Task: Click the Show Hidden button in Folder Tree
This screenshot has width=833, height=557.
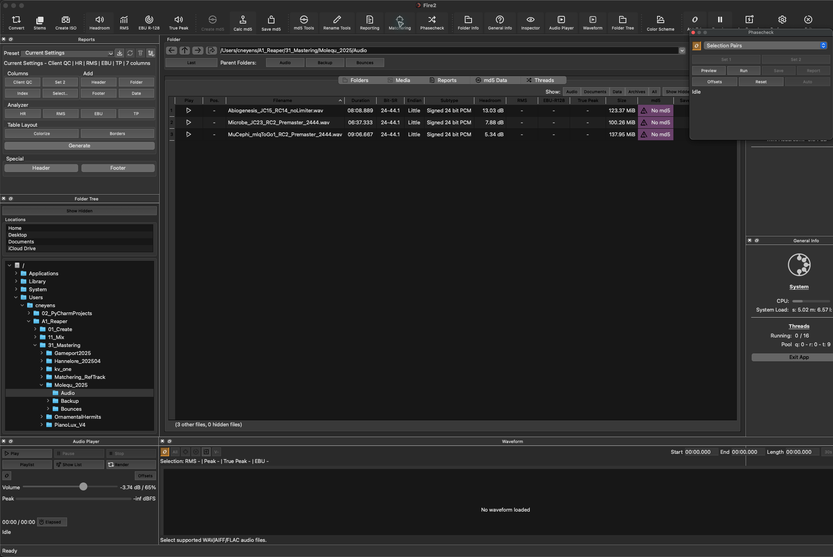Action: [x=79, y=211]
